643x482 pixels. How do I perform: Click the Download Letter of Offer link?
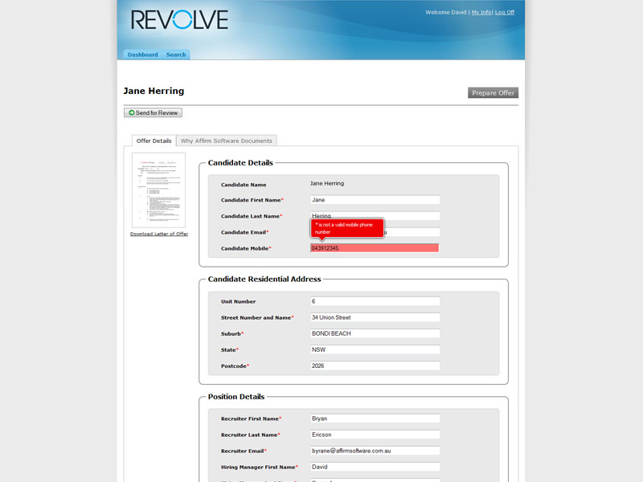(x=159, y=234)
